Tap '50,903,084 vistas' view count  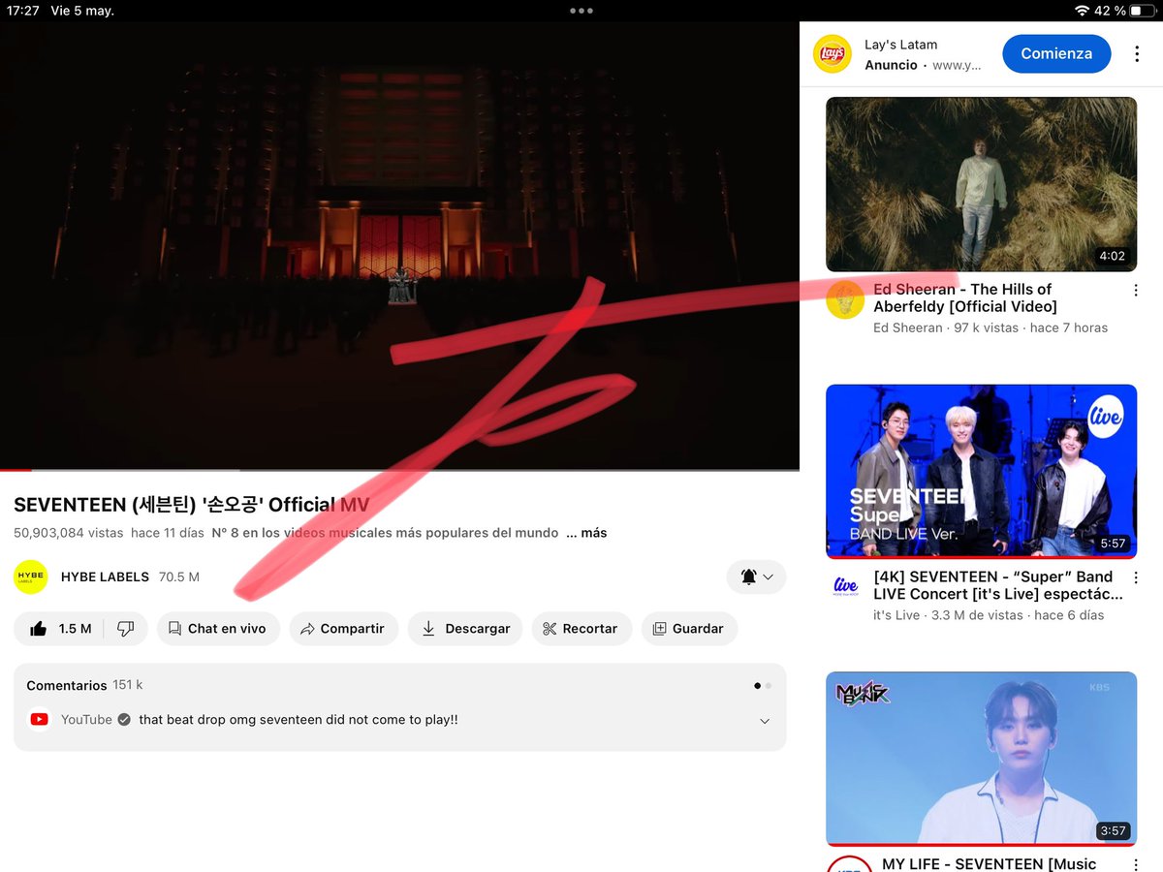(x=69, y=533)
